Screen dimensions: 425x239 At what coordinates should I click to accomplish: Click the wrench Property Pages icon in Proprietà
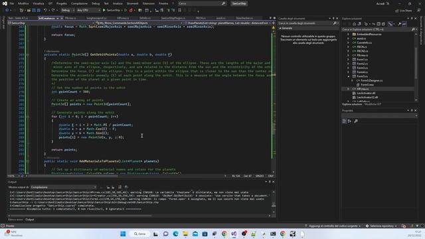click(356, 121)
